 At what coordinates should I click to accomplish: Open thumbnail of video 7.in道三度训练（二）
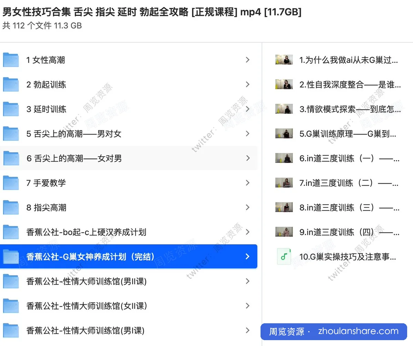coord(284,182)
